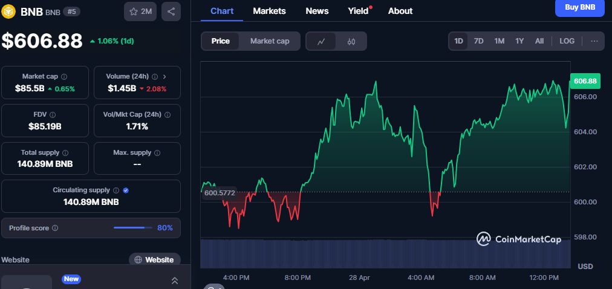Open info icon beside Circulating supply

click(116, 190)
